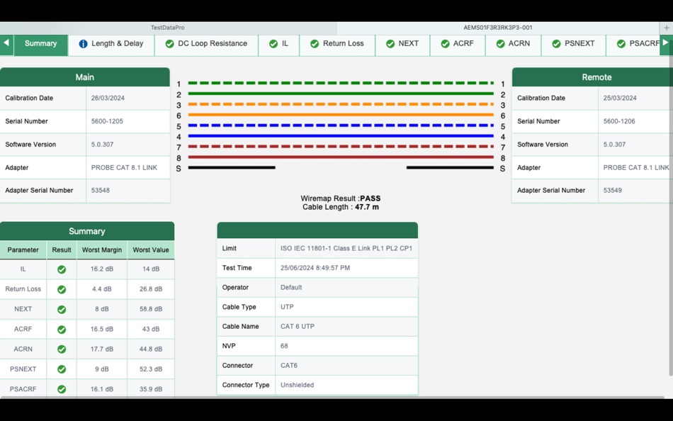Click the horizontal scrollbar at bottom
Screen dimensions: 673x421
tap(333, 398)
